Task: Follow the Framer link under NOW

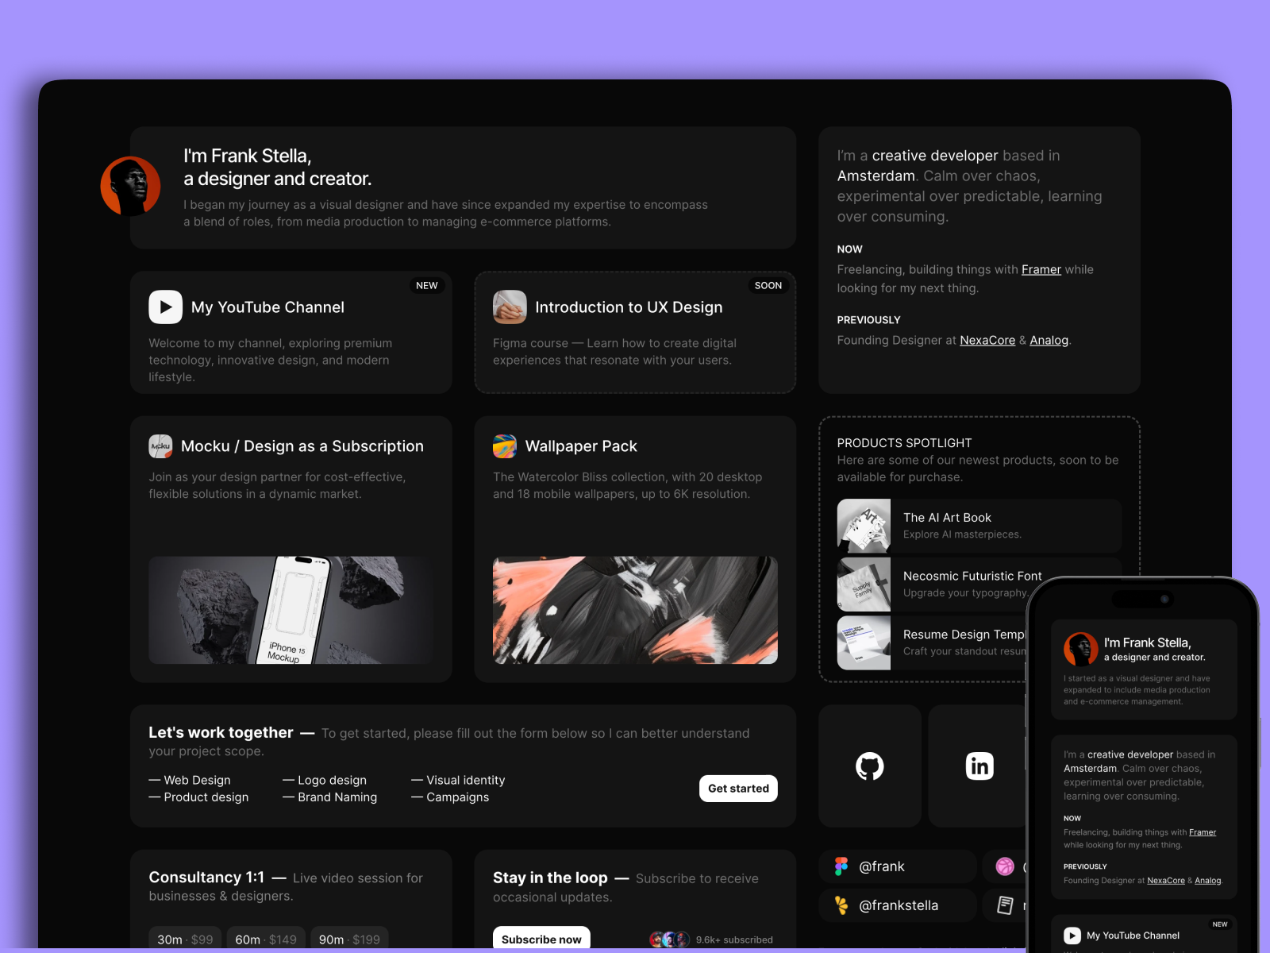Action: (1041, 270)
